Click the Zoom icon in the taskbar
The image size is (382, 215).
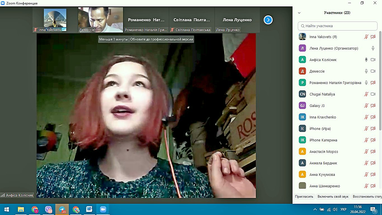point(103,209)
